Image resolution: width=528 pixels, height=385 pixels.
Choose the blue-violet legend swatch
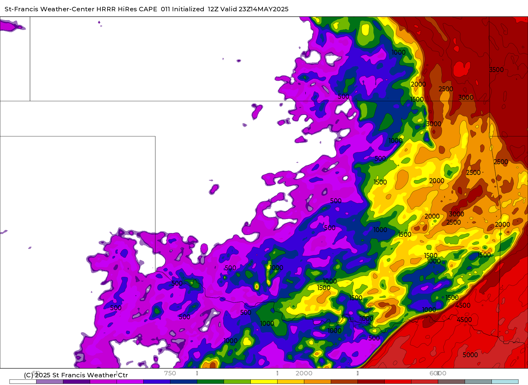pyautogui.click(x=157, y=382)
